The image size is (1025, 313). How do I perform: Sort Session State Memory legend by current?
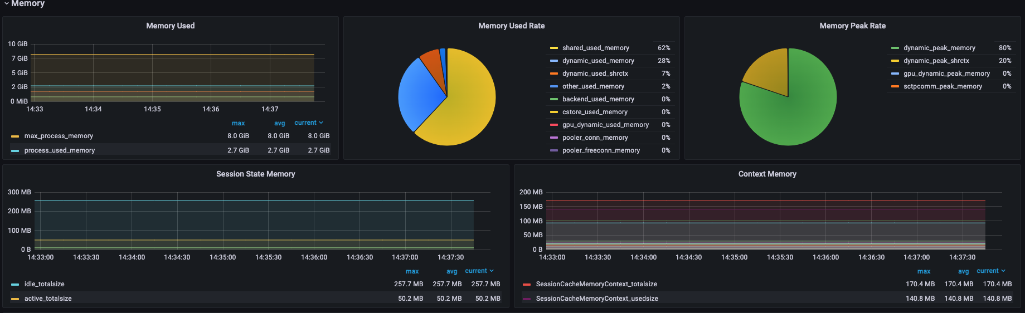pyautogui.click(x=479, y=271)
